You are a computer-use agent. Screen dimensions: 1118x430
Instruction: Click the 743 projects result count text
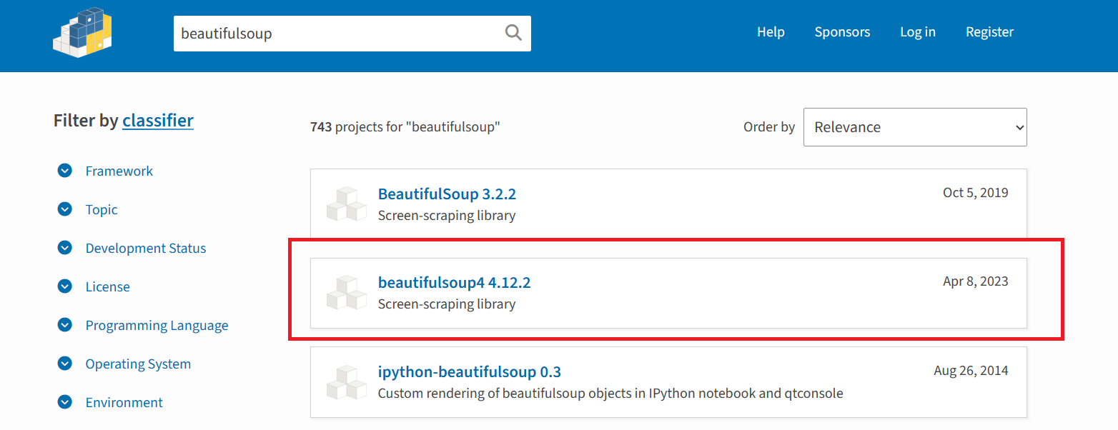(x=405, y=127)
